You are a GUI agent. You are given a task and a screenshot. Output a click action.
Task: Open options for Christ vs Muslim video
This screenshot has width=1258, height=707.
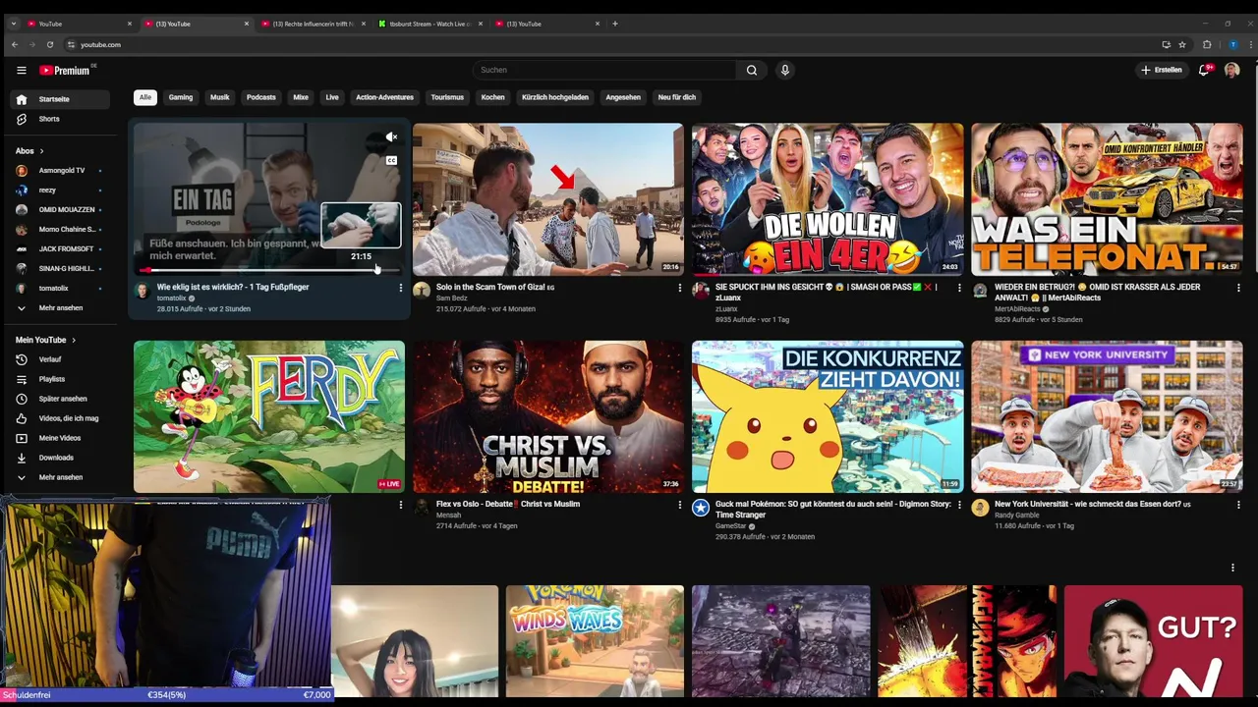[x=679, y=505]
